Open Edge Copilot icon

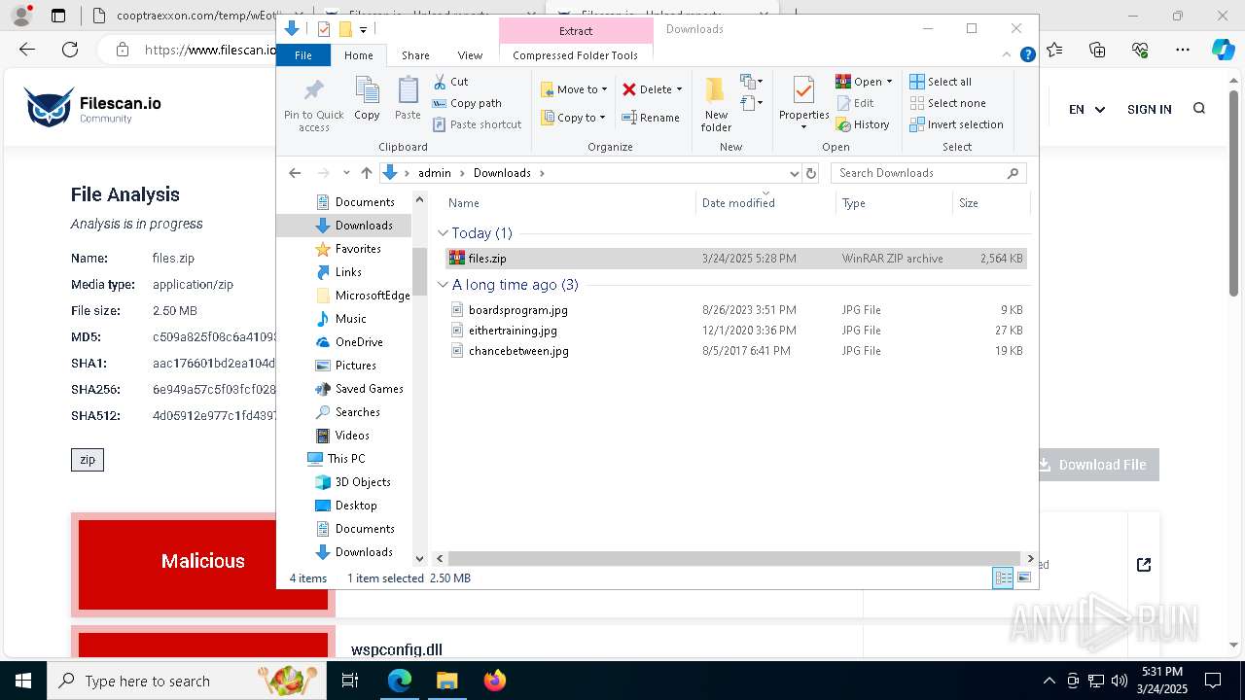(x=1224, y=50)
